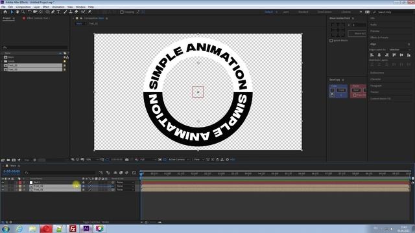This screenshot has height=233, width=415.
Task: Enable Motion Blur switch in timeline
Action: [127, 173]
